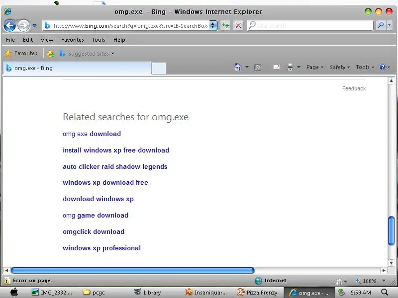Screen dimensions: 398x298
Task: Click the Print icon
Action: click(x=290, y=67)
